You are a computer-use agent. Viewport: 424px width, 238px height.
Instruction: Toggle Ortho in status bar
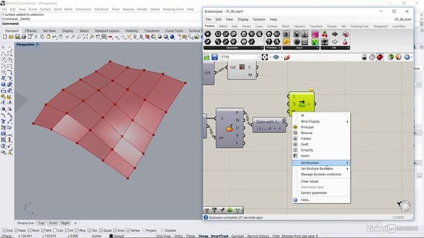click(x=178, y=236)
